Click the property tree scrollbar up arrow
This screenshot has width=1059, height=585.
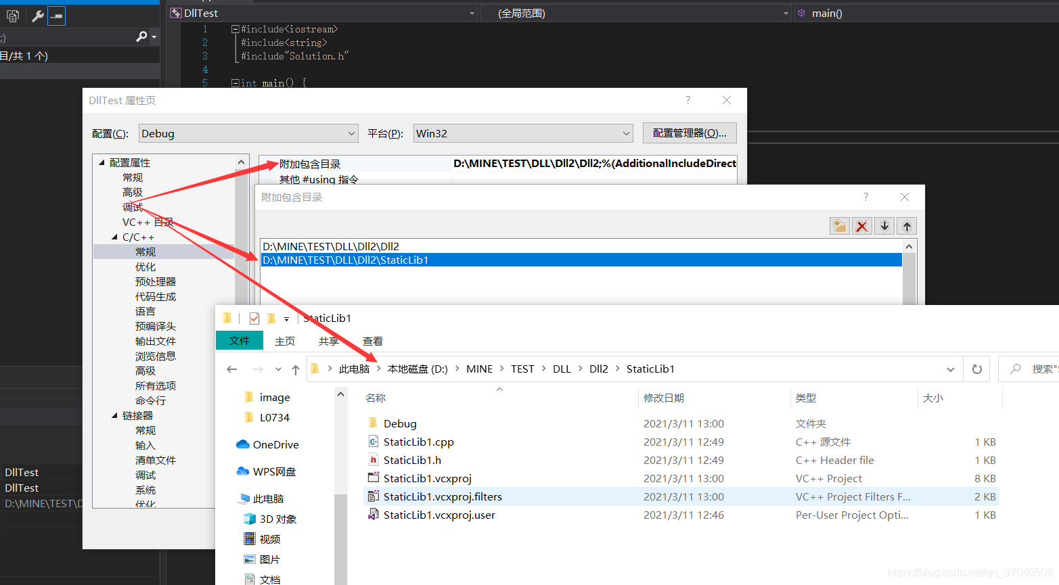tap(242, 162)
